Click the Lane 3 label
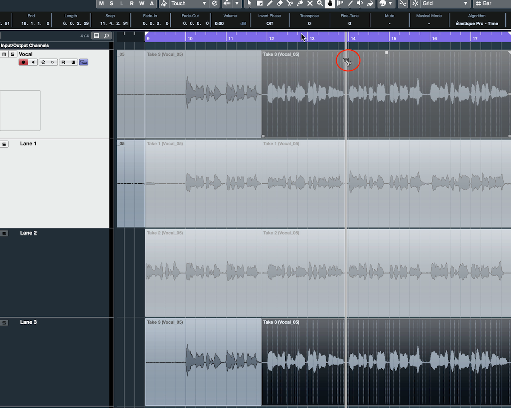The height and width of the screenshot is (408, 511). 28,322
